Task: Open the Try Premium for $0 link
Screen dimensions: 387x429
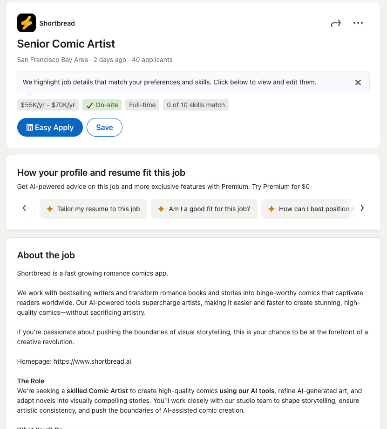Action: [281, 187]
